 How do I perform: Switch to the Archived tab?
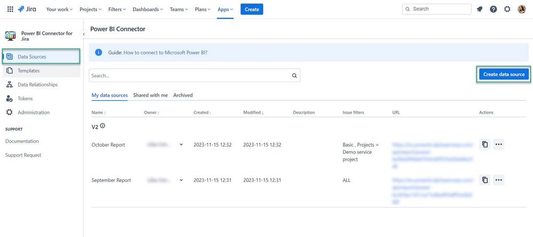(x=183, y=95)
